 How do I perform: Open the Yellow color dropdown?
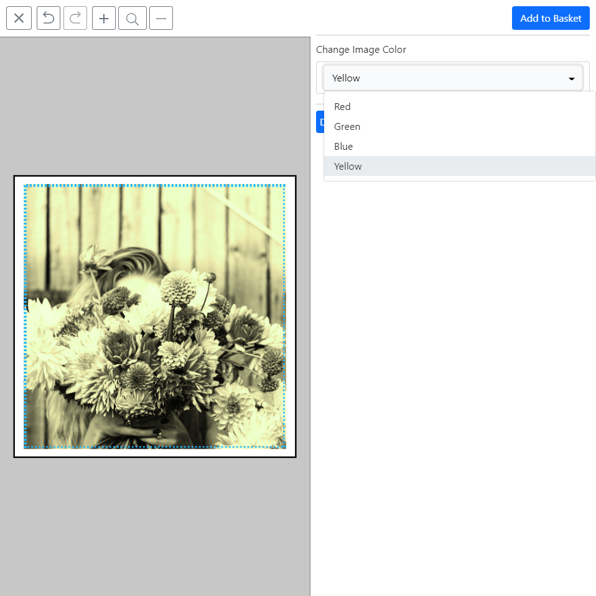[x=452, y=78]
